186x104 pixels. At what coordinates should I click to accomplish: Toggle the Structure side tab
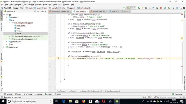point(1,86)
